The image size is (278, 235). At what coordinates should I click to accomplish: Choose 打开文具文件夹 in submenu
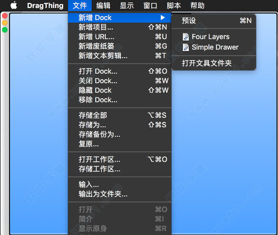coord(214,63)
